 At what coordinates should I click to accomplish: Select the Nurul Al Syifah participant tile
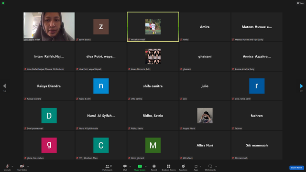(101, 116)
